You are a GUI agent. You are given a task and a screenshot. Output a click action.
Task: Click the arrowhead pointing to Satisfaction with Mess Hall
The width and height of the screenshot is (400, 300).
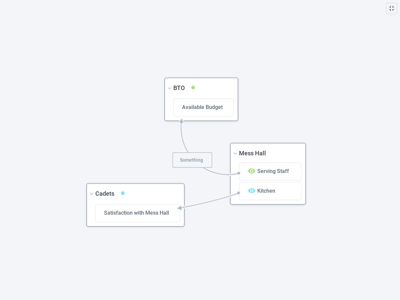[180, 208]
